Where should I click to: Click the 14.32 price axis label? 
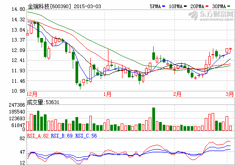point(19,19)
